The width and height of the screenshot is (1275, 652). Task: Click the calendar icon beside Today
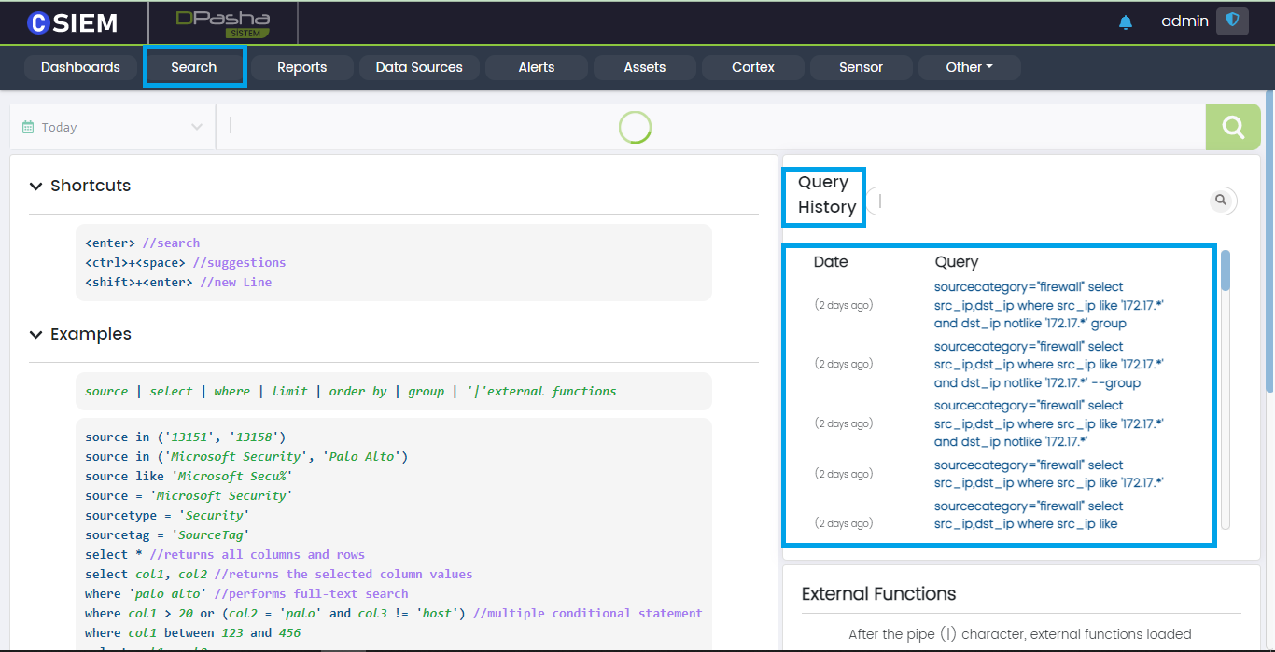(28, 127)
